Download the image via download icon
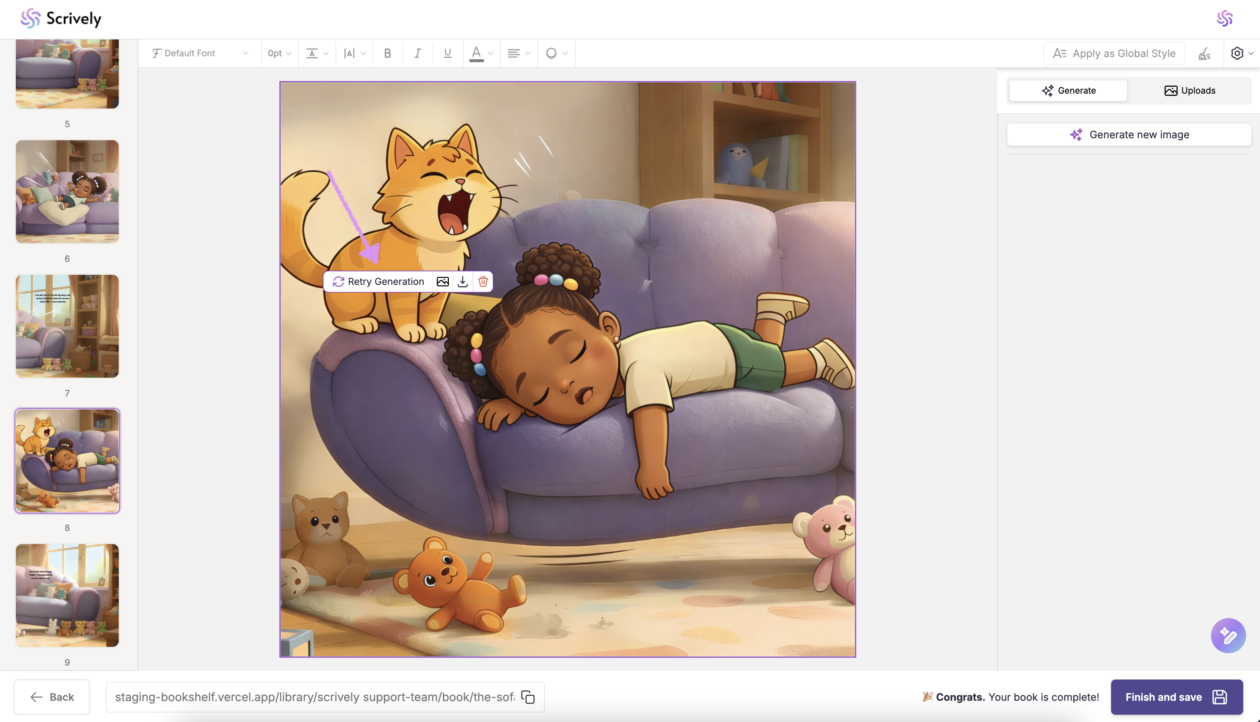Image resolution: width=1260 pixels, height=722 pixels. click(x=463, y=282)
